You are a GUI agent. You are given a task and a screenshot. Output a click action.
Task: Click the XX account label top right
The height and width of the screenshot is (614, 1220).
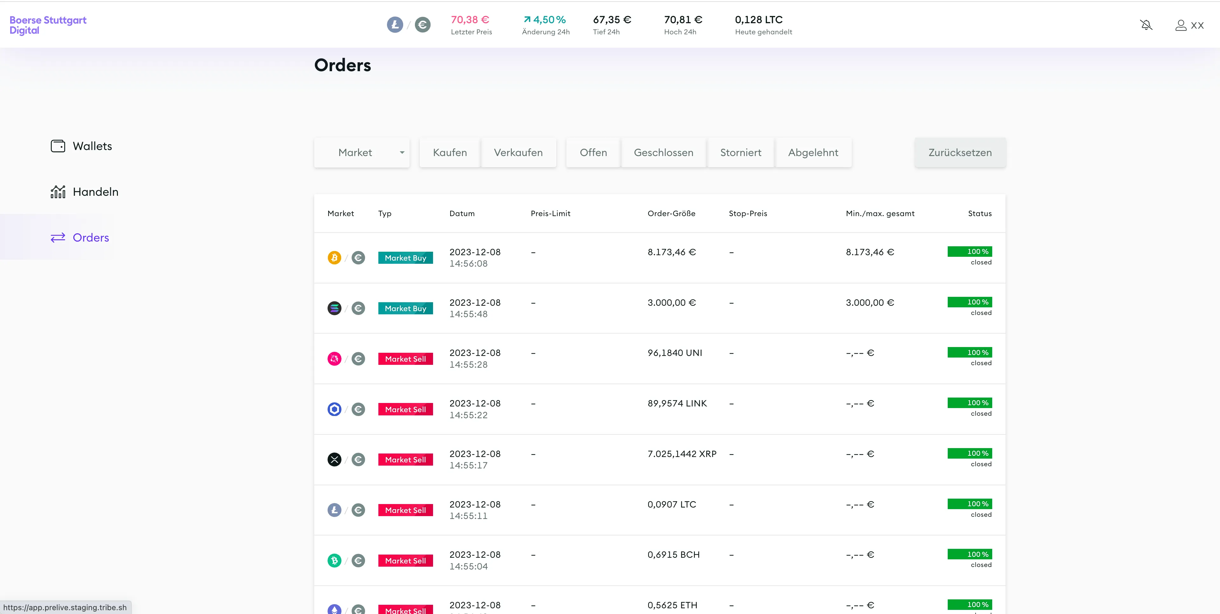pos(1199,25)
